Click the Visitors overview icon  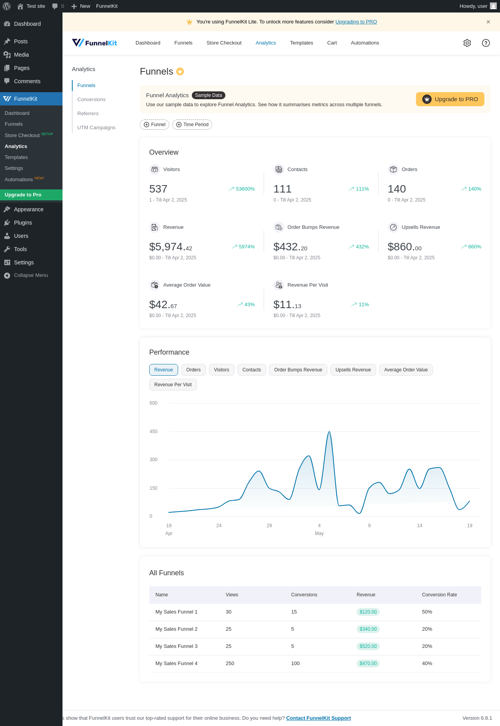[155, 169]
